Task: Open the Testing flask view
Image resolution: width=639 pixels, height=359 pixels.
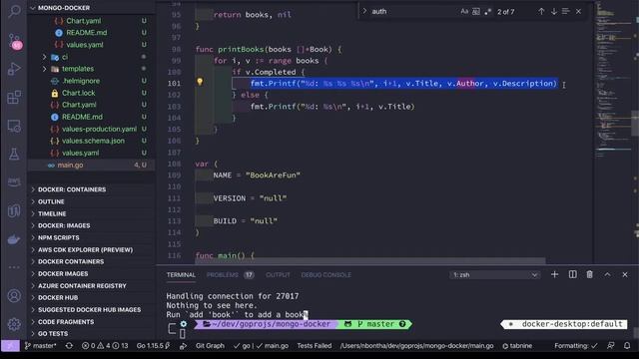Action: tap(14, 155)
